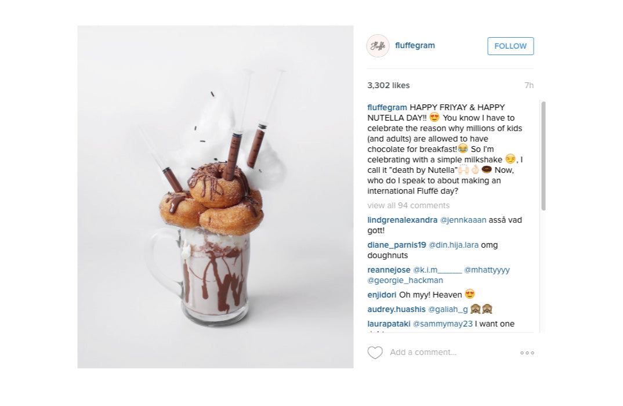Visit diane_parnis19 profile
The height and width of the screenshot is (406, 623).
pos(397,245)
